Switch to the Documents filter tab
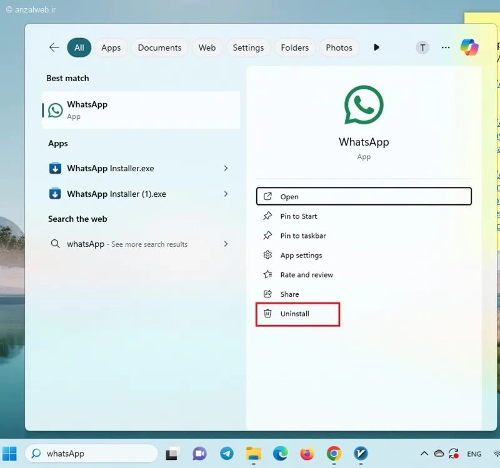The height and width of the screenshot is (468, 500). point(159,47)
